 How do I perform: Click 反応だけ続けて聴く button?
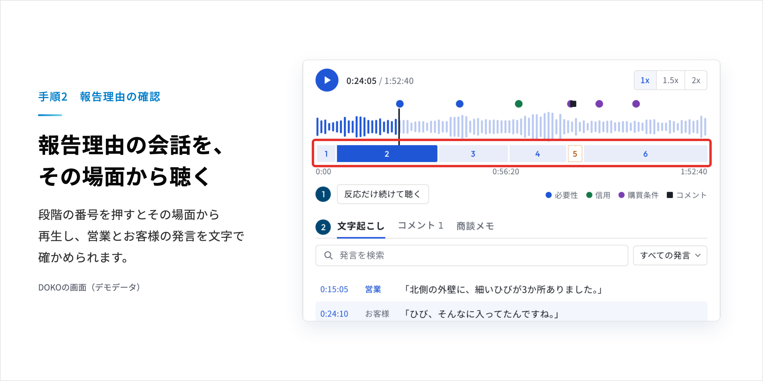coord(383,194)
